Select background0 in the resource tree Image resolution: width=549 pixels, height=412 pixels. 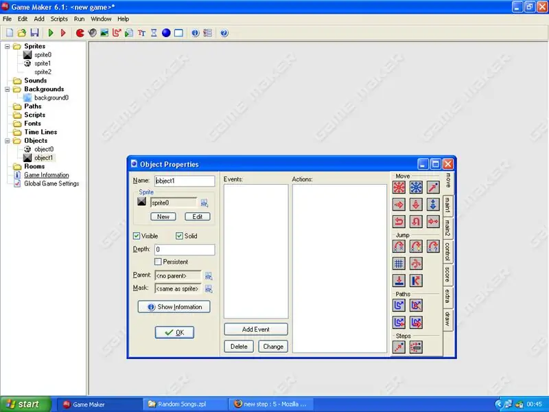point(51,98)
